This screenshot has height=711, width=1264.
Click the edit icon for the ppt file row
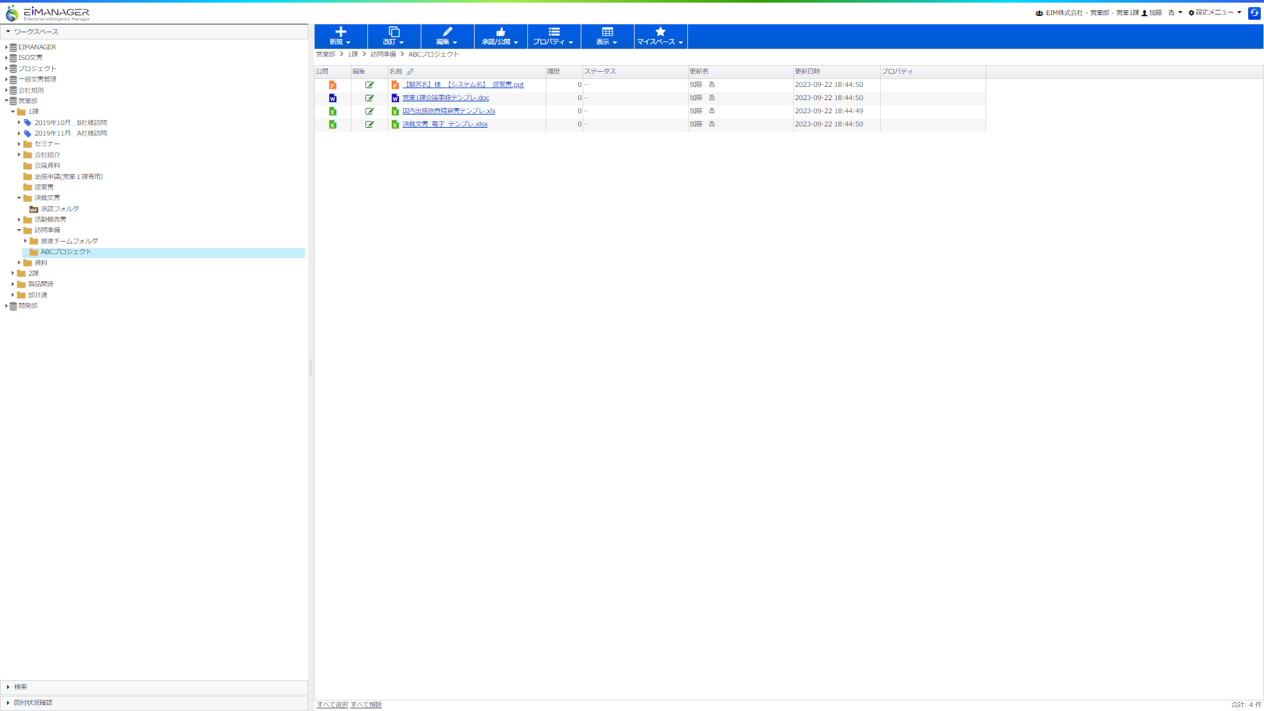pos(369,85)
